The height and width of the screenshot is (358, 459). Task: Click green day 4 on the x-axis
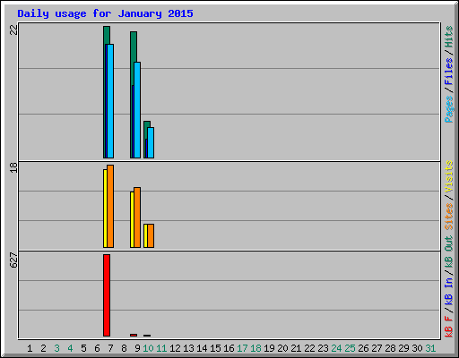(x=70, y=348)
